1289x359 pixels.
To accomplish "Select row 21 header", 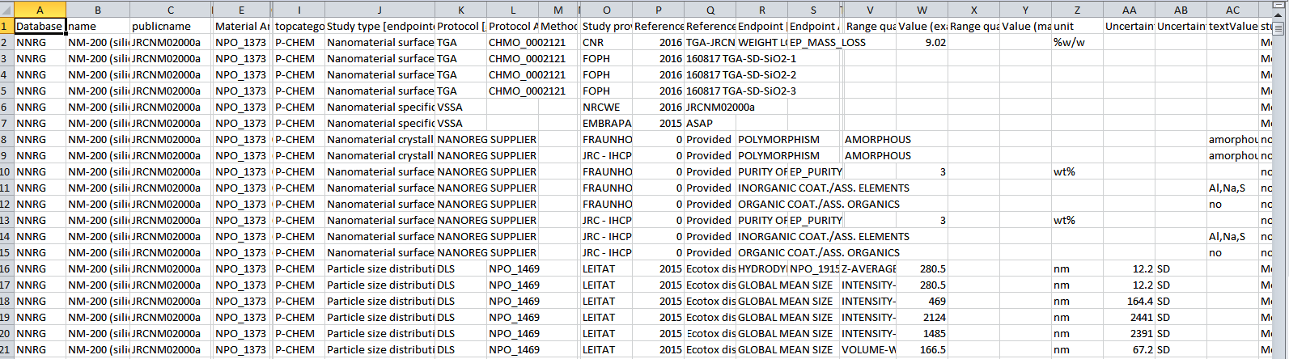I will click(x=6, y=349).
